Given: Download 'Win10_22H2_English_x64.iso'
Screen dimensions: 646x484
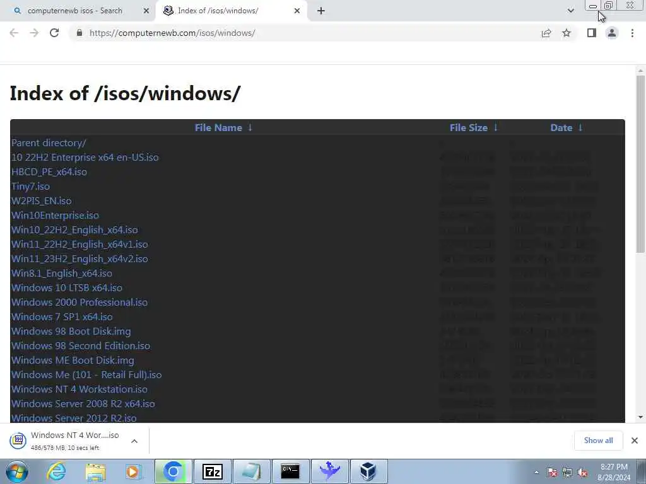Looking at the screenshot, I should tap(74, 229).
